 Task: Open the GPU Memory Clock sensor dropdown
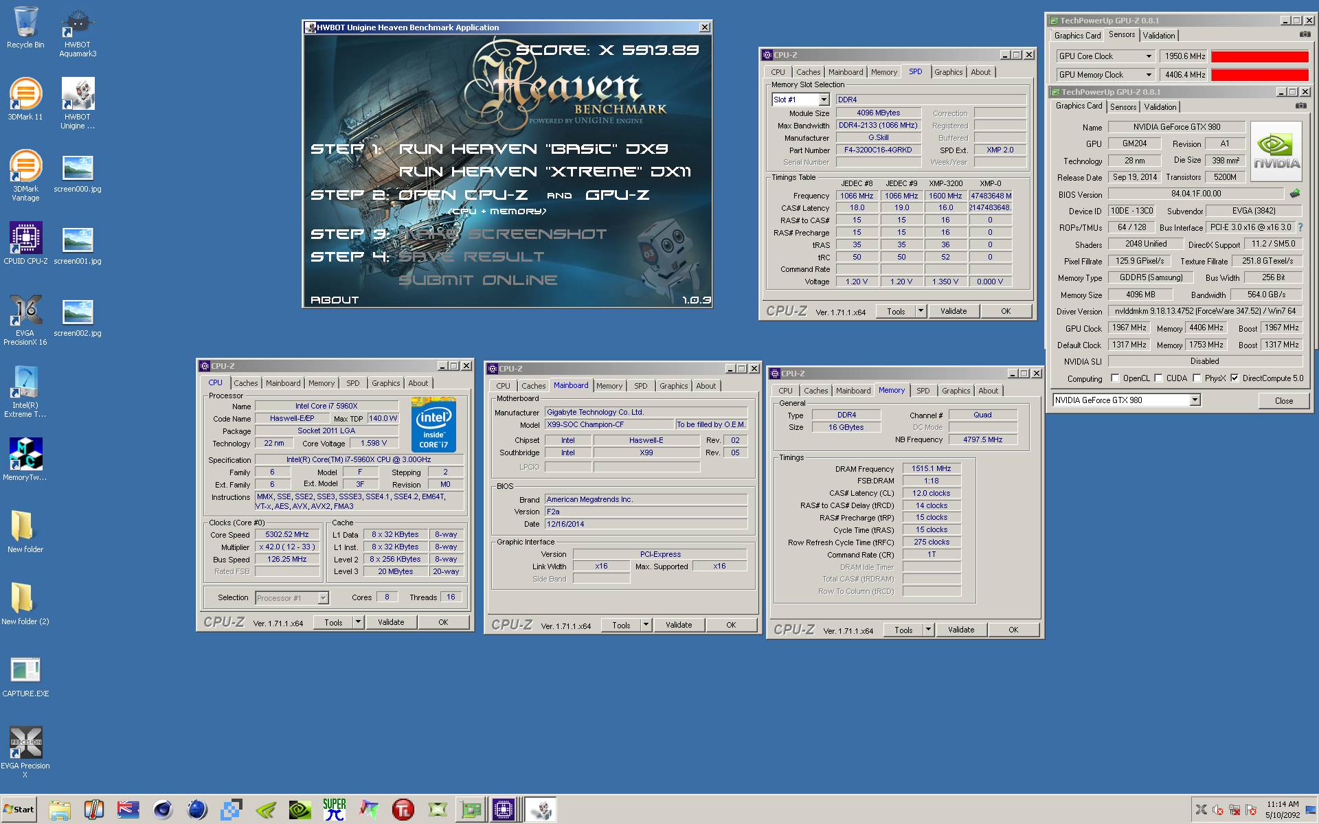click(1148, 75)
